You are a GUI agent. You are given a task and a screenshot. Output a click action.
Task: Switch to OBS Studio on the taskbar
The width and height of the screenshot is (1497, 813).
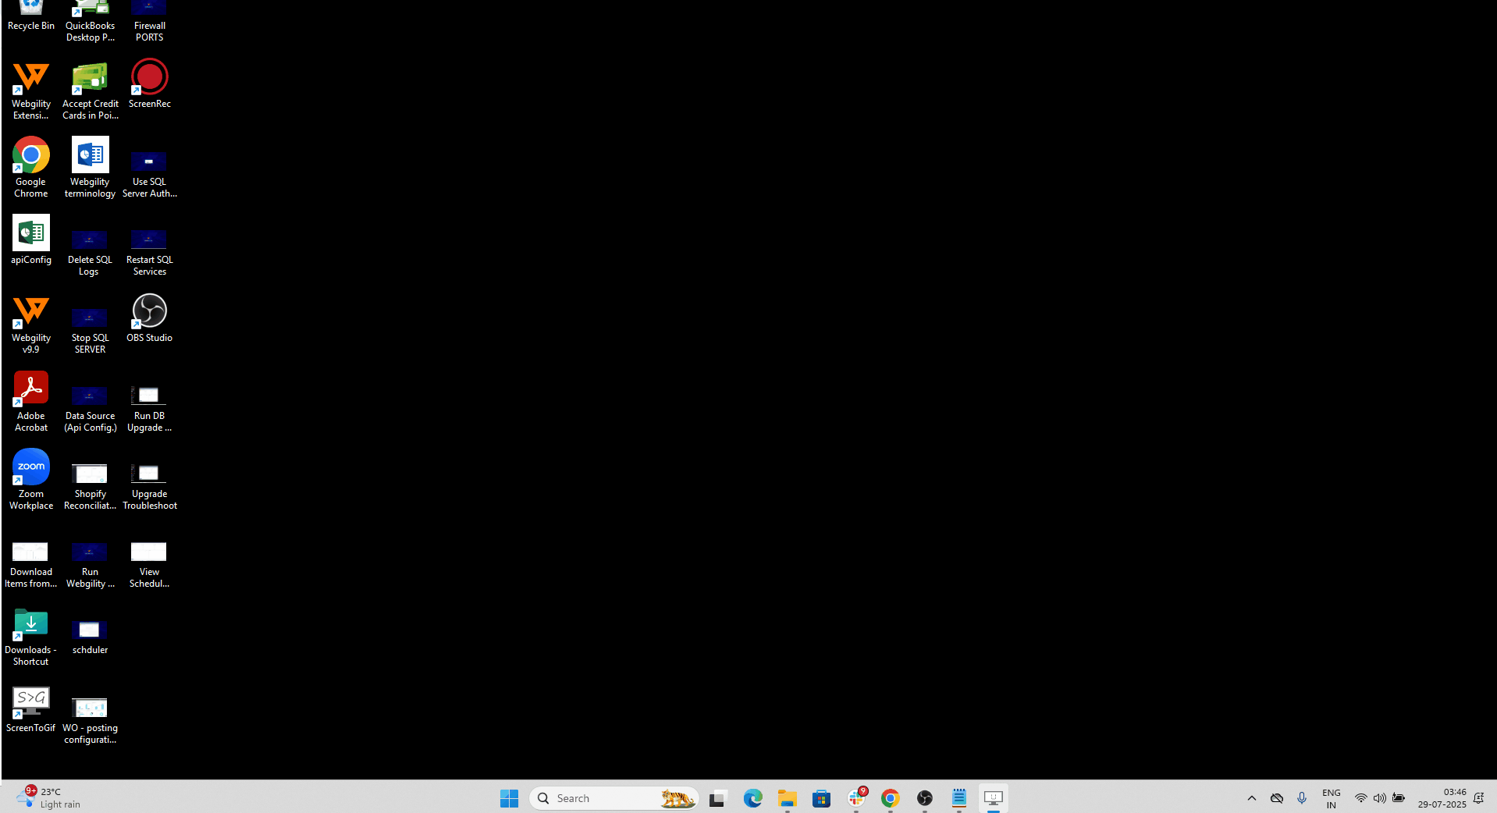coord(925,798)
